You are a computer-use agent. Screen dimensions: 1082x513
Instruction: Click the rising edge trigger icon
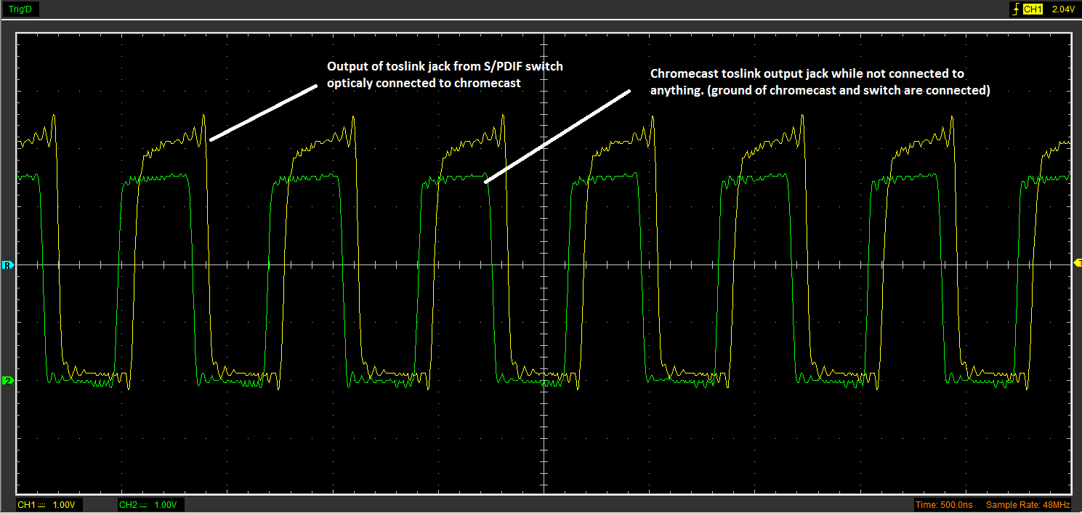coord(1015,9)
